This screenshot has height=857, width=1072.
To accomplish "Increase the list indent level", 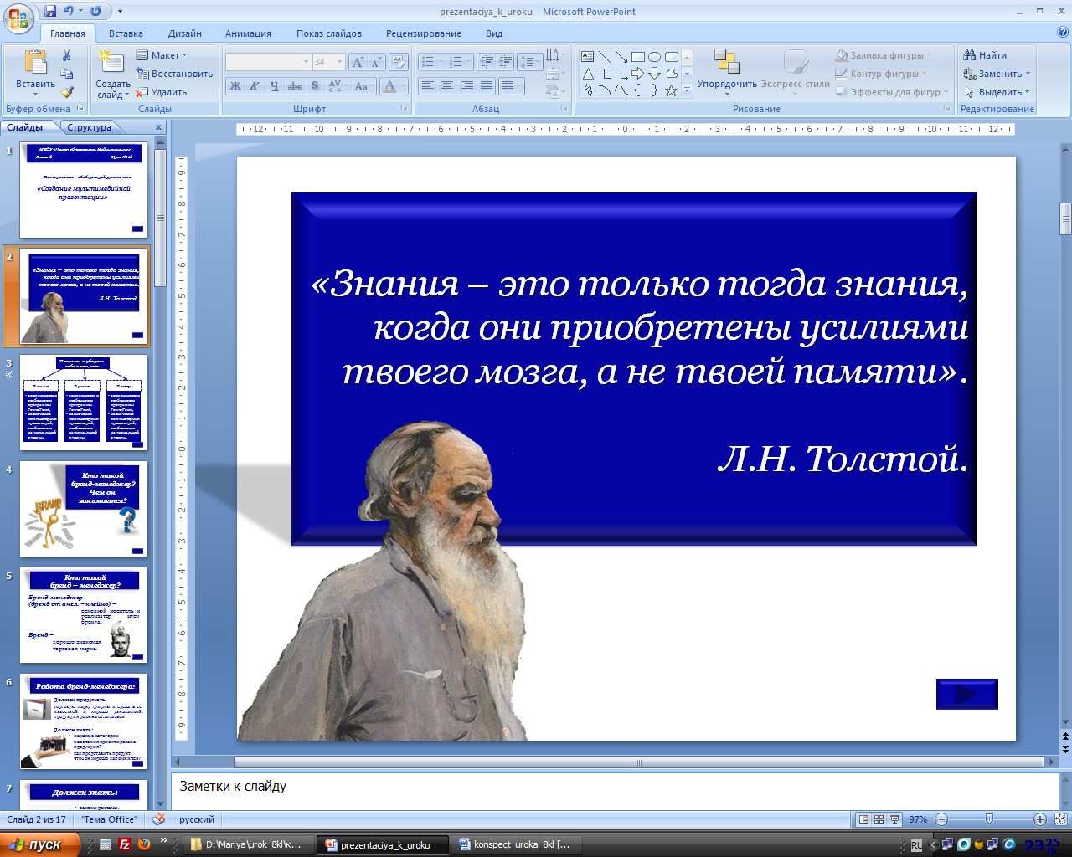I will 505,62.
